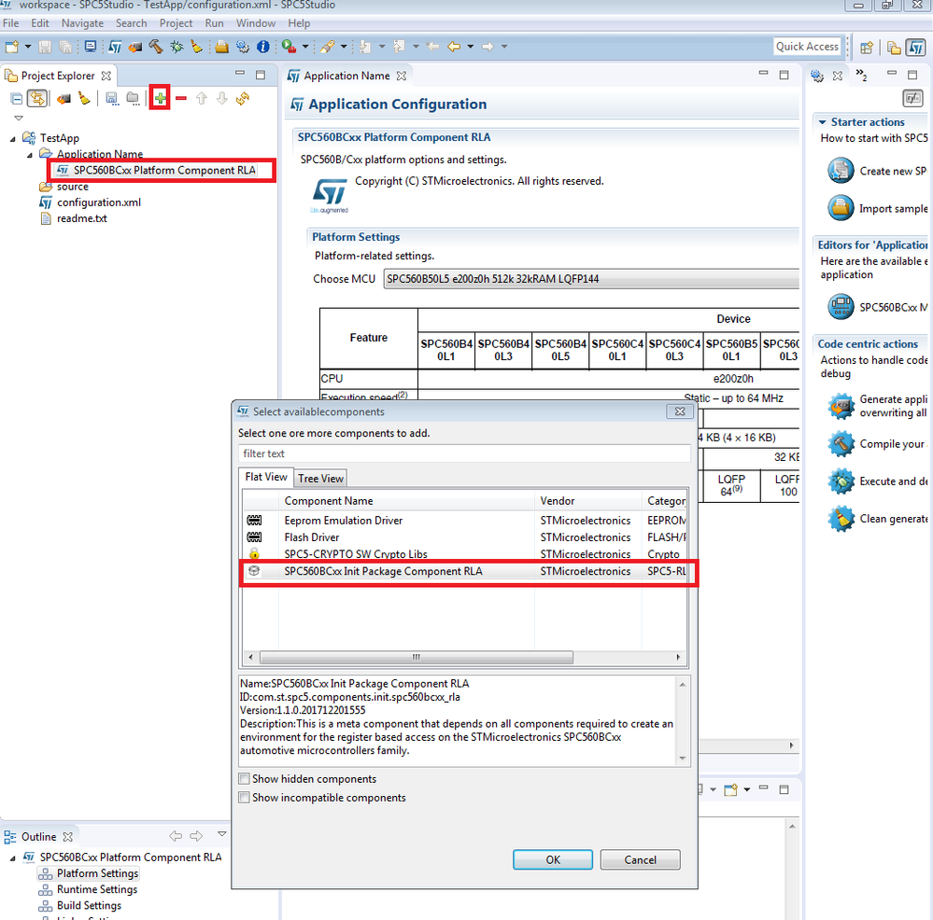This screenshot has width=933, height=920.
Task: Click the Import sample icon
Action: tap(841, 208)
